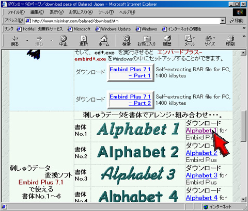
Task: Click the Alphabet 3 download link
Action: click(202, 175)
